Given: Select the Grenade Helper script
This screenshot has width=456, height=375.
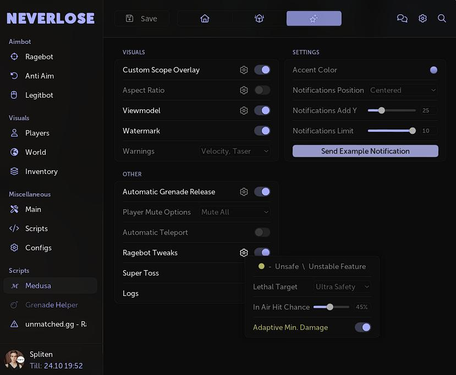Looking at the screenshot, I should tap(51, 305).
